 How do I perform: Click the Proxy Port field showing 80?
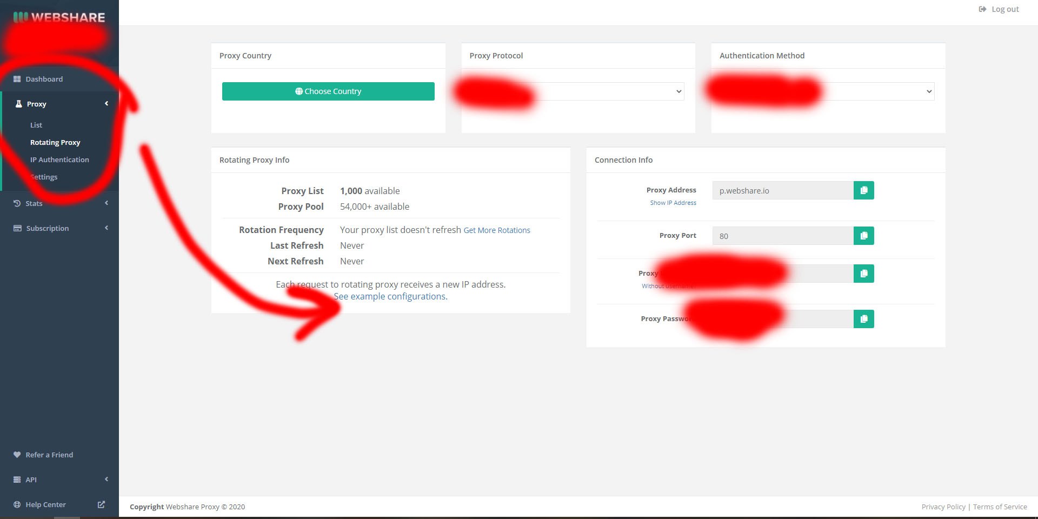[x=783, y=236]
